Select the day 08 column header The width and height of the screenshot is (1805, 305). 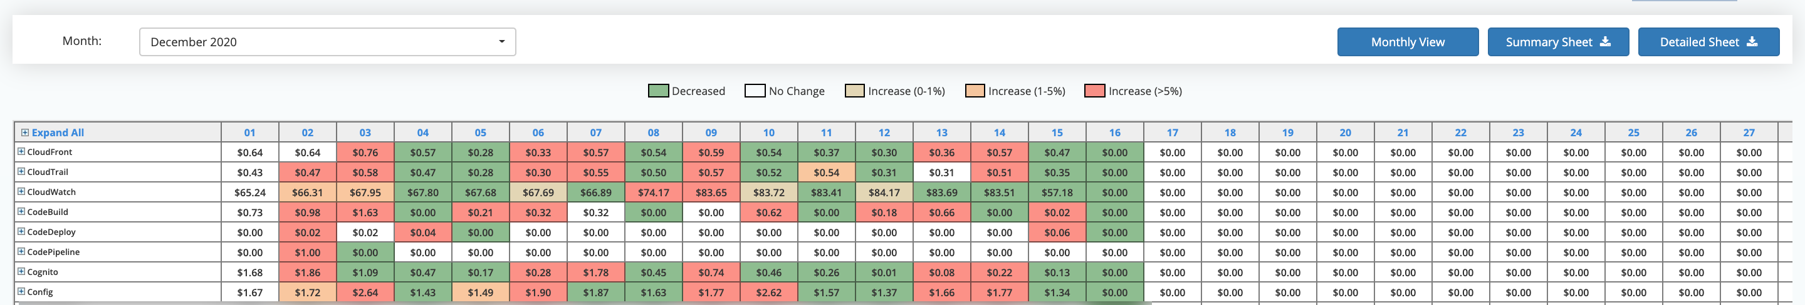[x=653, y=132]
